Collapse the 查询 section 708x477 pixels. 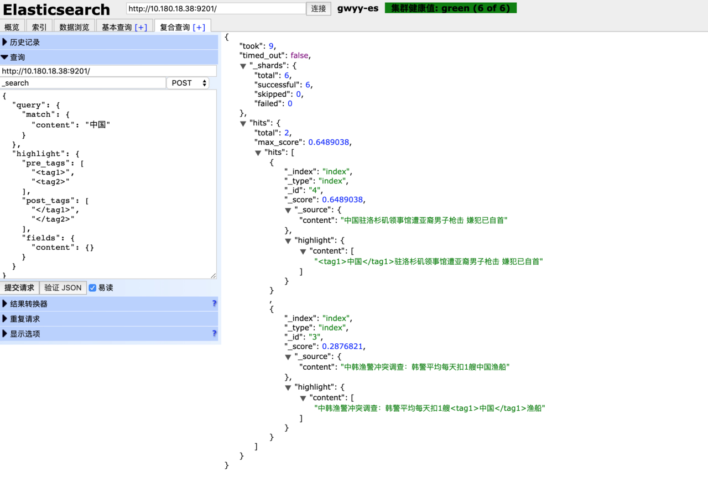tap(109, 57)
